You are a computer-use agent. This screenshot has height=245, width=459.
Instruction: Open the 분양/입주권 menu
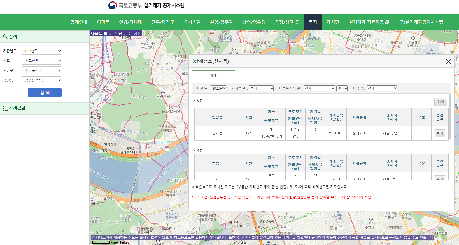pyautogui.click(x=222, y=22)
